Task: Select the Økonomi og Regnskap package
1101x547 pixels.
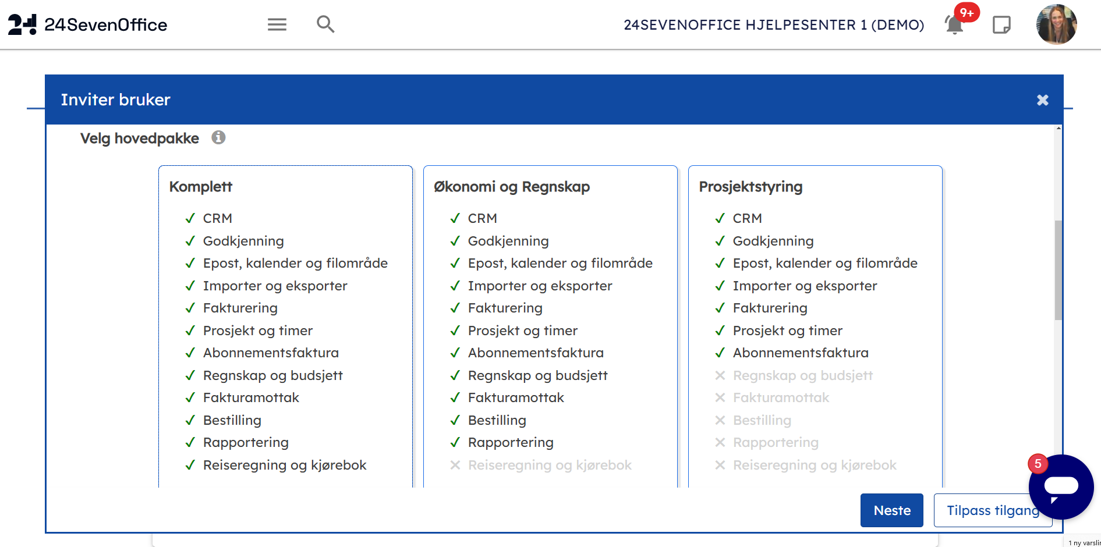Action: [x=550, y=187]
